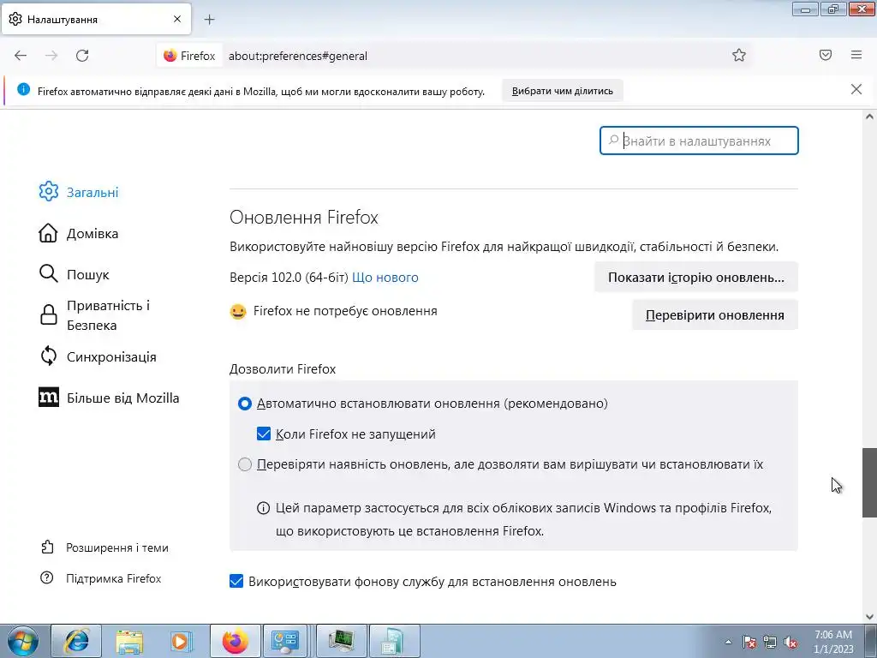Click the network tray icon

click(x=770, y=642)
